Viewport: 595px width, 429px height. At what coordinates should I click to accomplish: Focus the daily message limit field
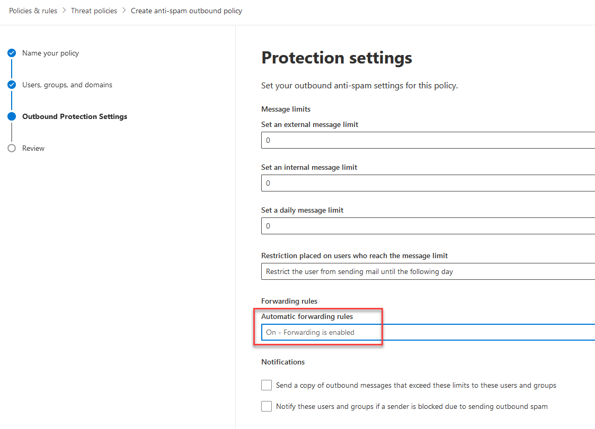tap(428, 226)
